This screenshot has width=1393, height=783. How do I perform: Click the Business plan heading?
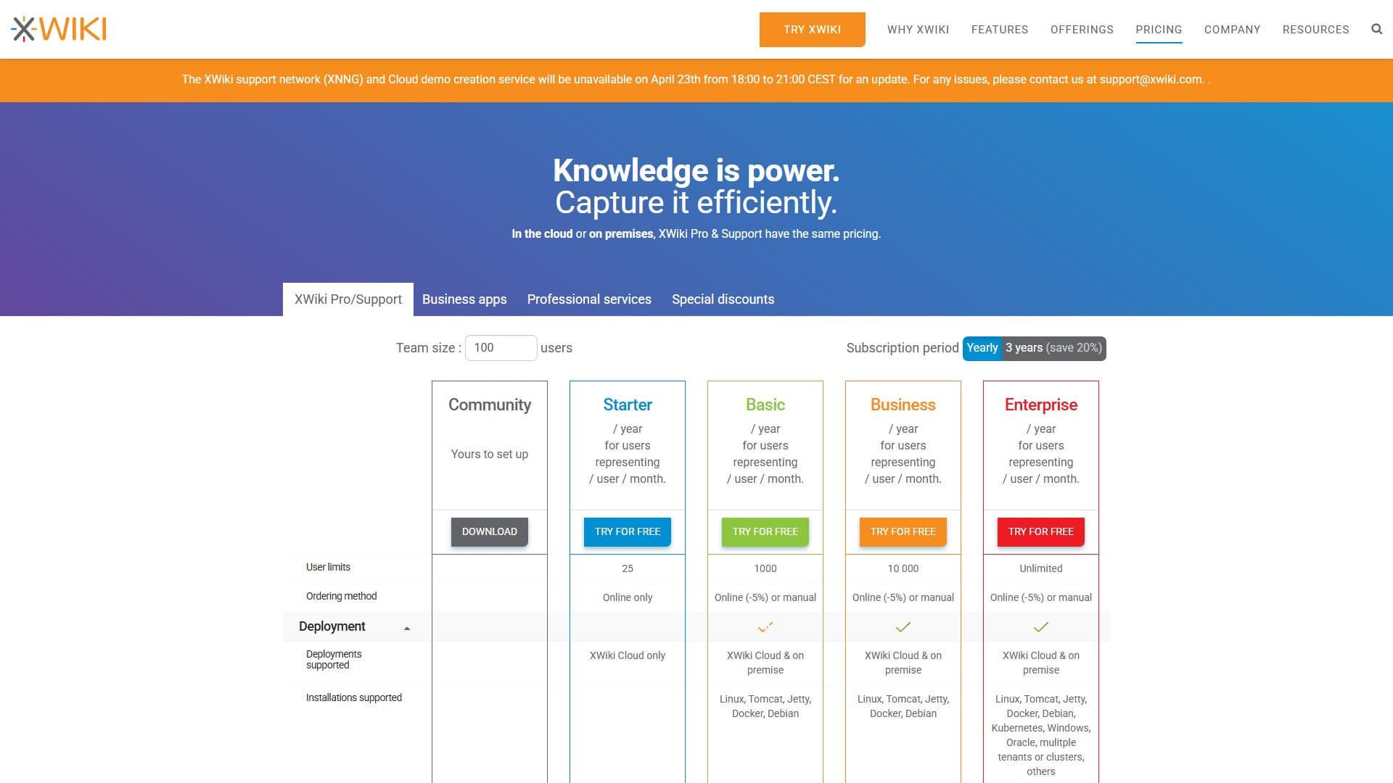903,405
